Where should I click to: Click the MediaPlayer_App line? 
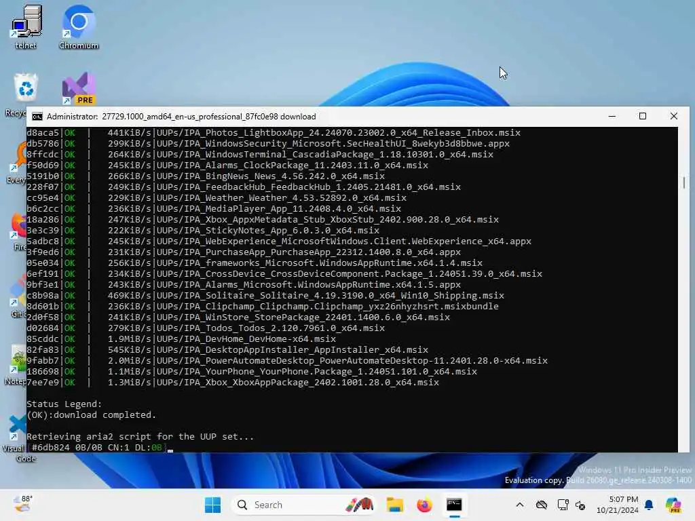[x=214, y=209]
